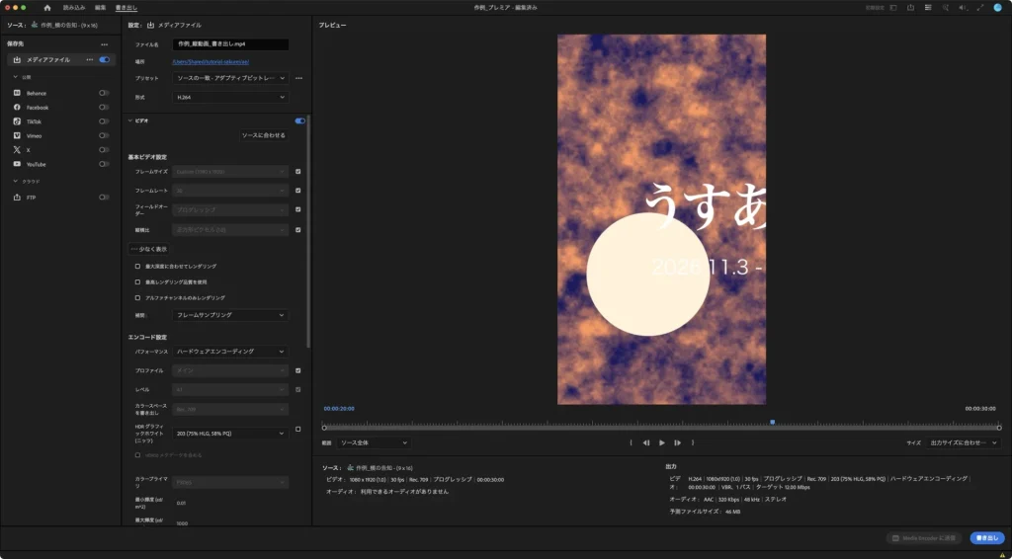Click the FTP upload icon
The height and width of the screenshot is (559, 1012).
point(17,198)
